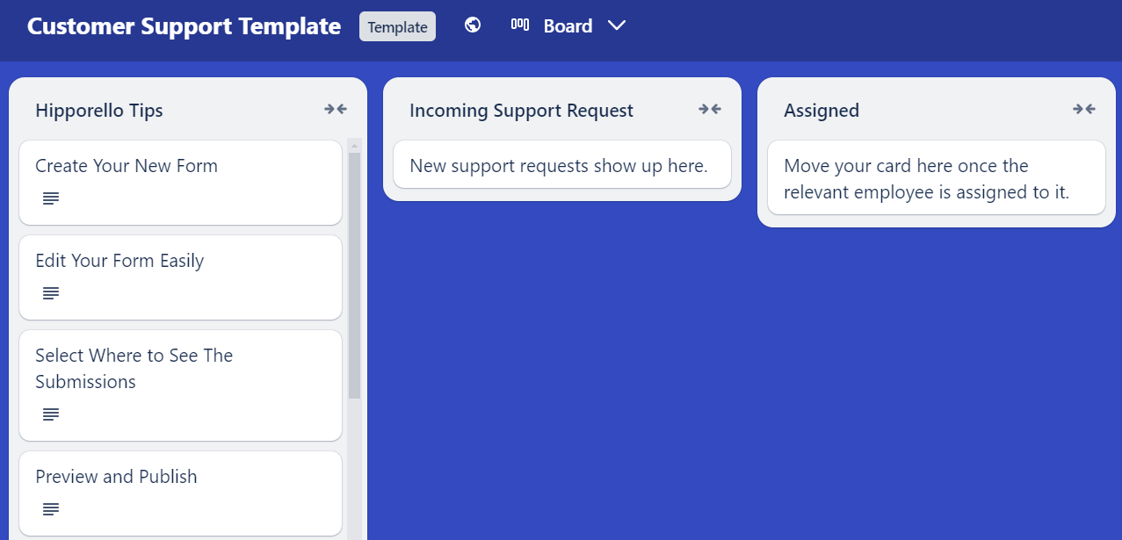Image resolution: width=1122 pixels, height=540 pixels.
Task: Open Select Where to See The Submissions card
Action: [x=180, y=385]
